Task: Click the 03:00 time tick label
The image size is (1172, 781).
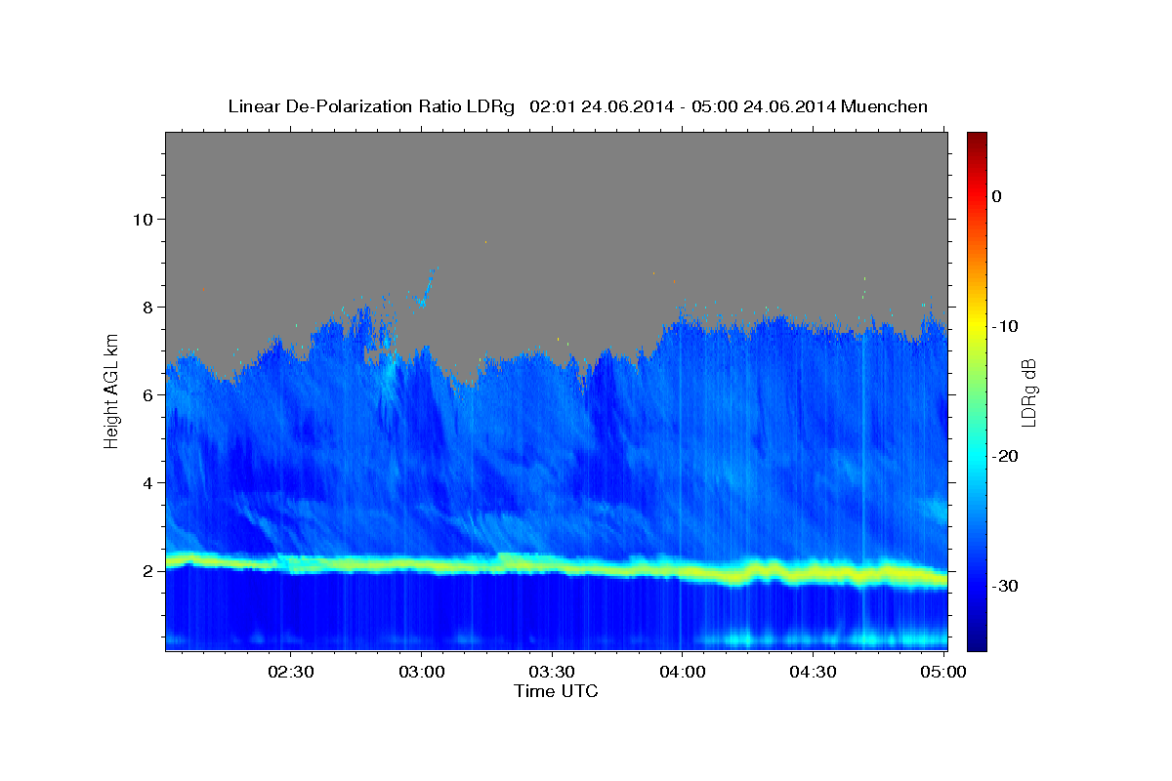Action: tap(421, 672)
